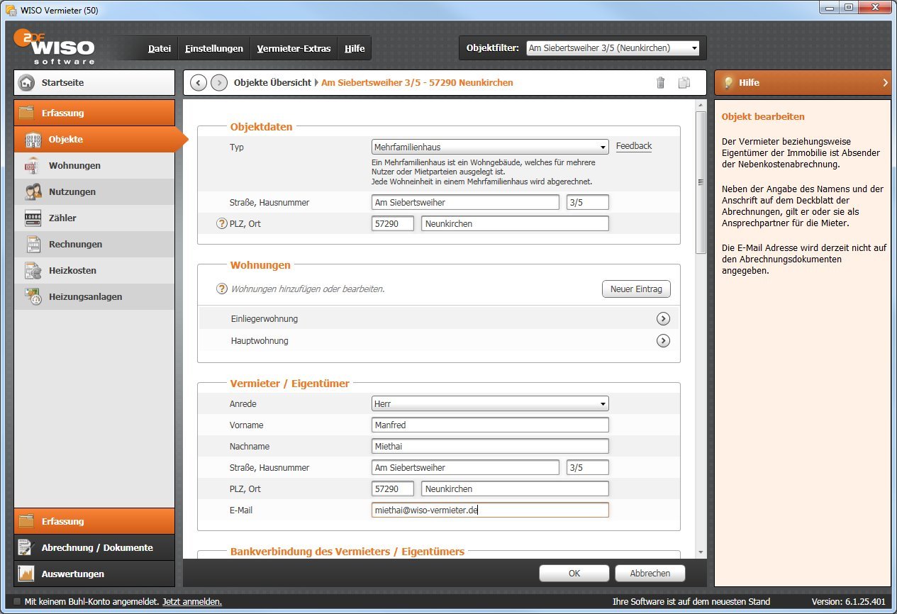
Task: Click scrollbar down arrow
Action: click(x=701, y=552)
